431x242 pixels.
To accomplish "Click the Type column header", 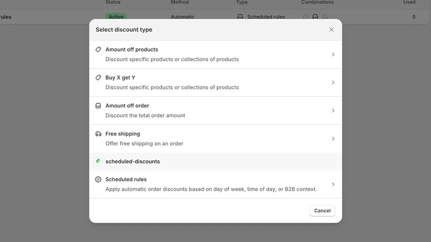I will (242, 2).
